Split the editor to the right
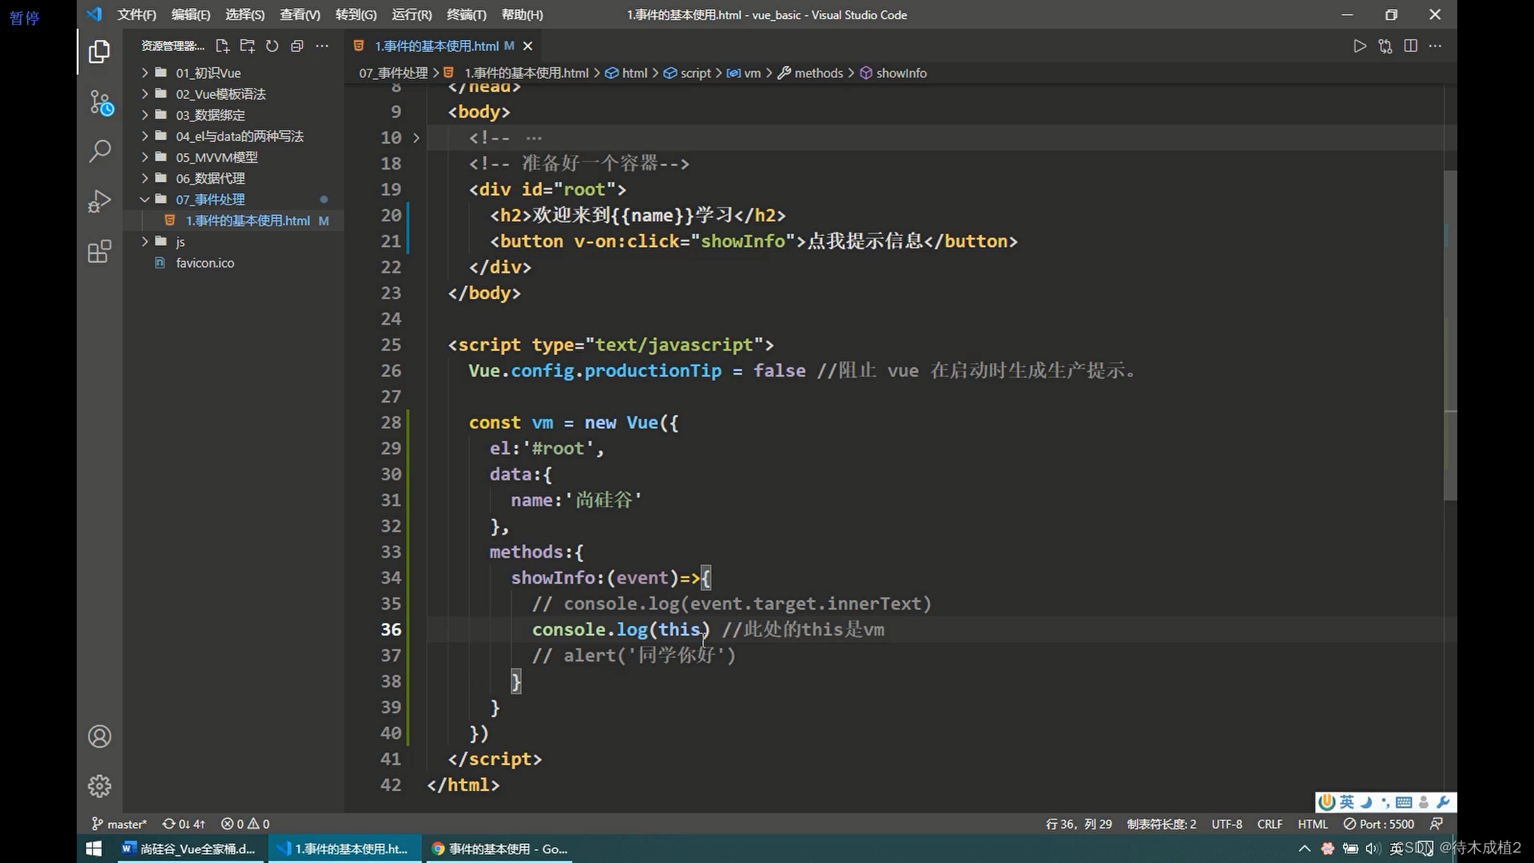 pos(1411,46)
